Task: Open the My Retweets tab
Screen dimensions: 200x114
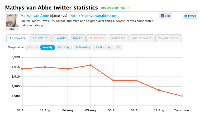Action: (x=142, y=38)
